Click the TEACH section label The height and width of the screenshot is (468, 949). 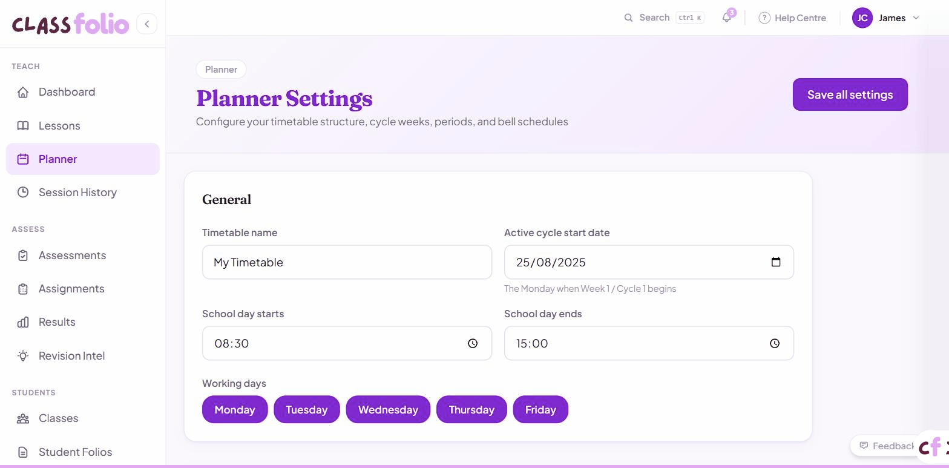[25, 67]
